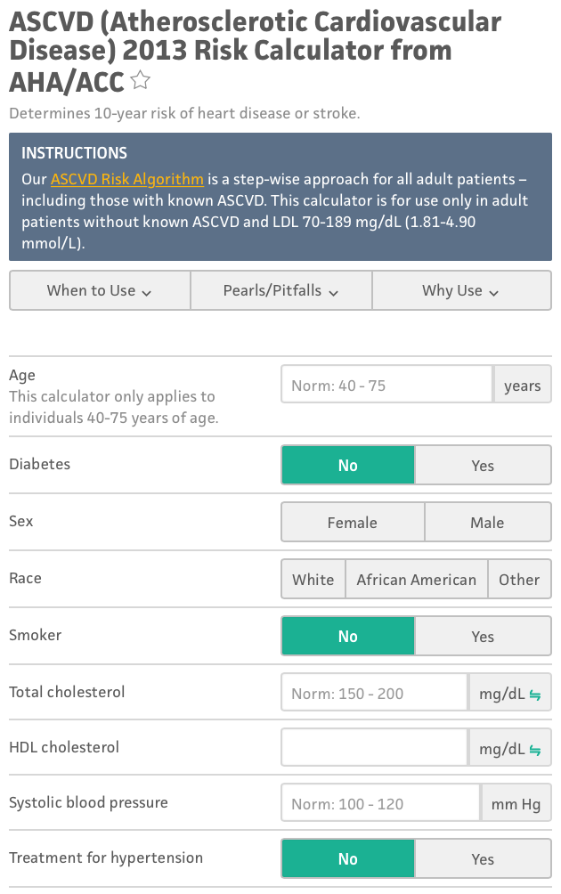
Task: Select No for Diabetes
Action: [348, 466]
